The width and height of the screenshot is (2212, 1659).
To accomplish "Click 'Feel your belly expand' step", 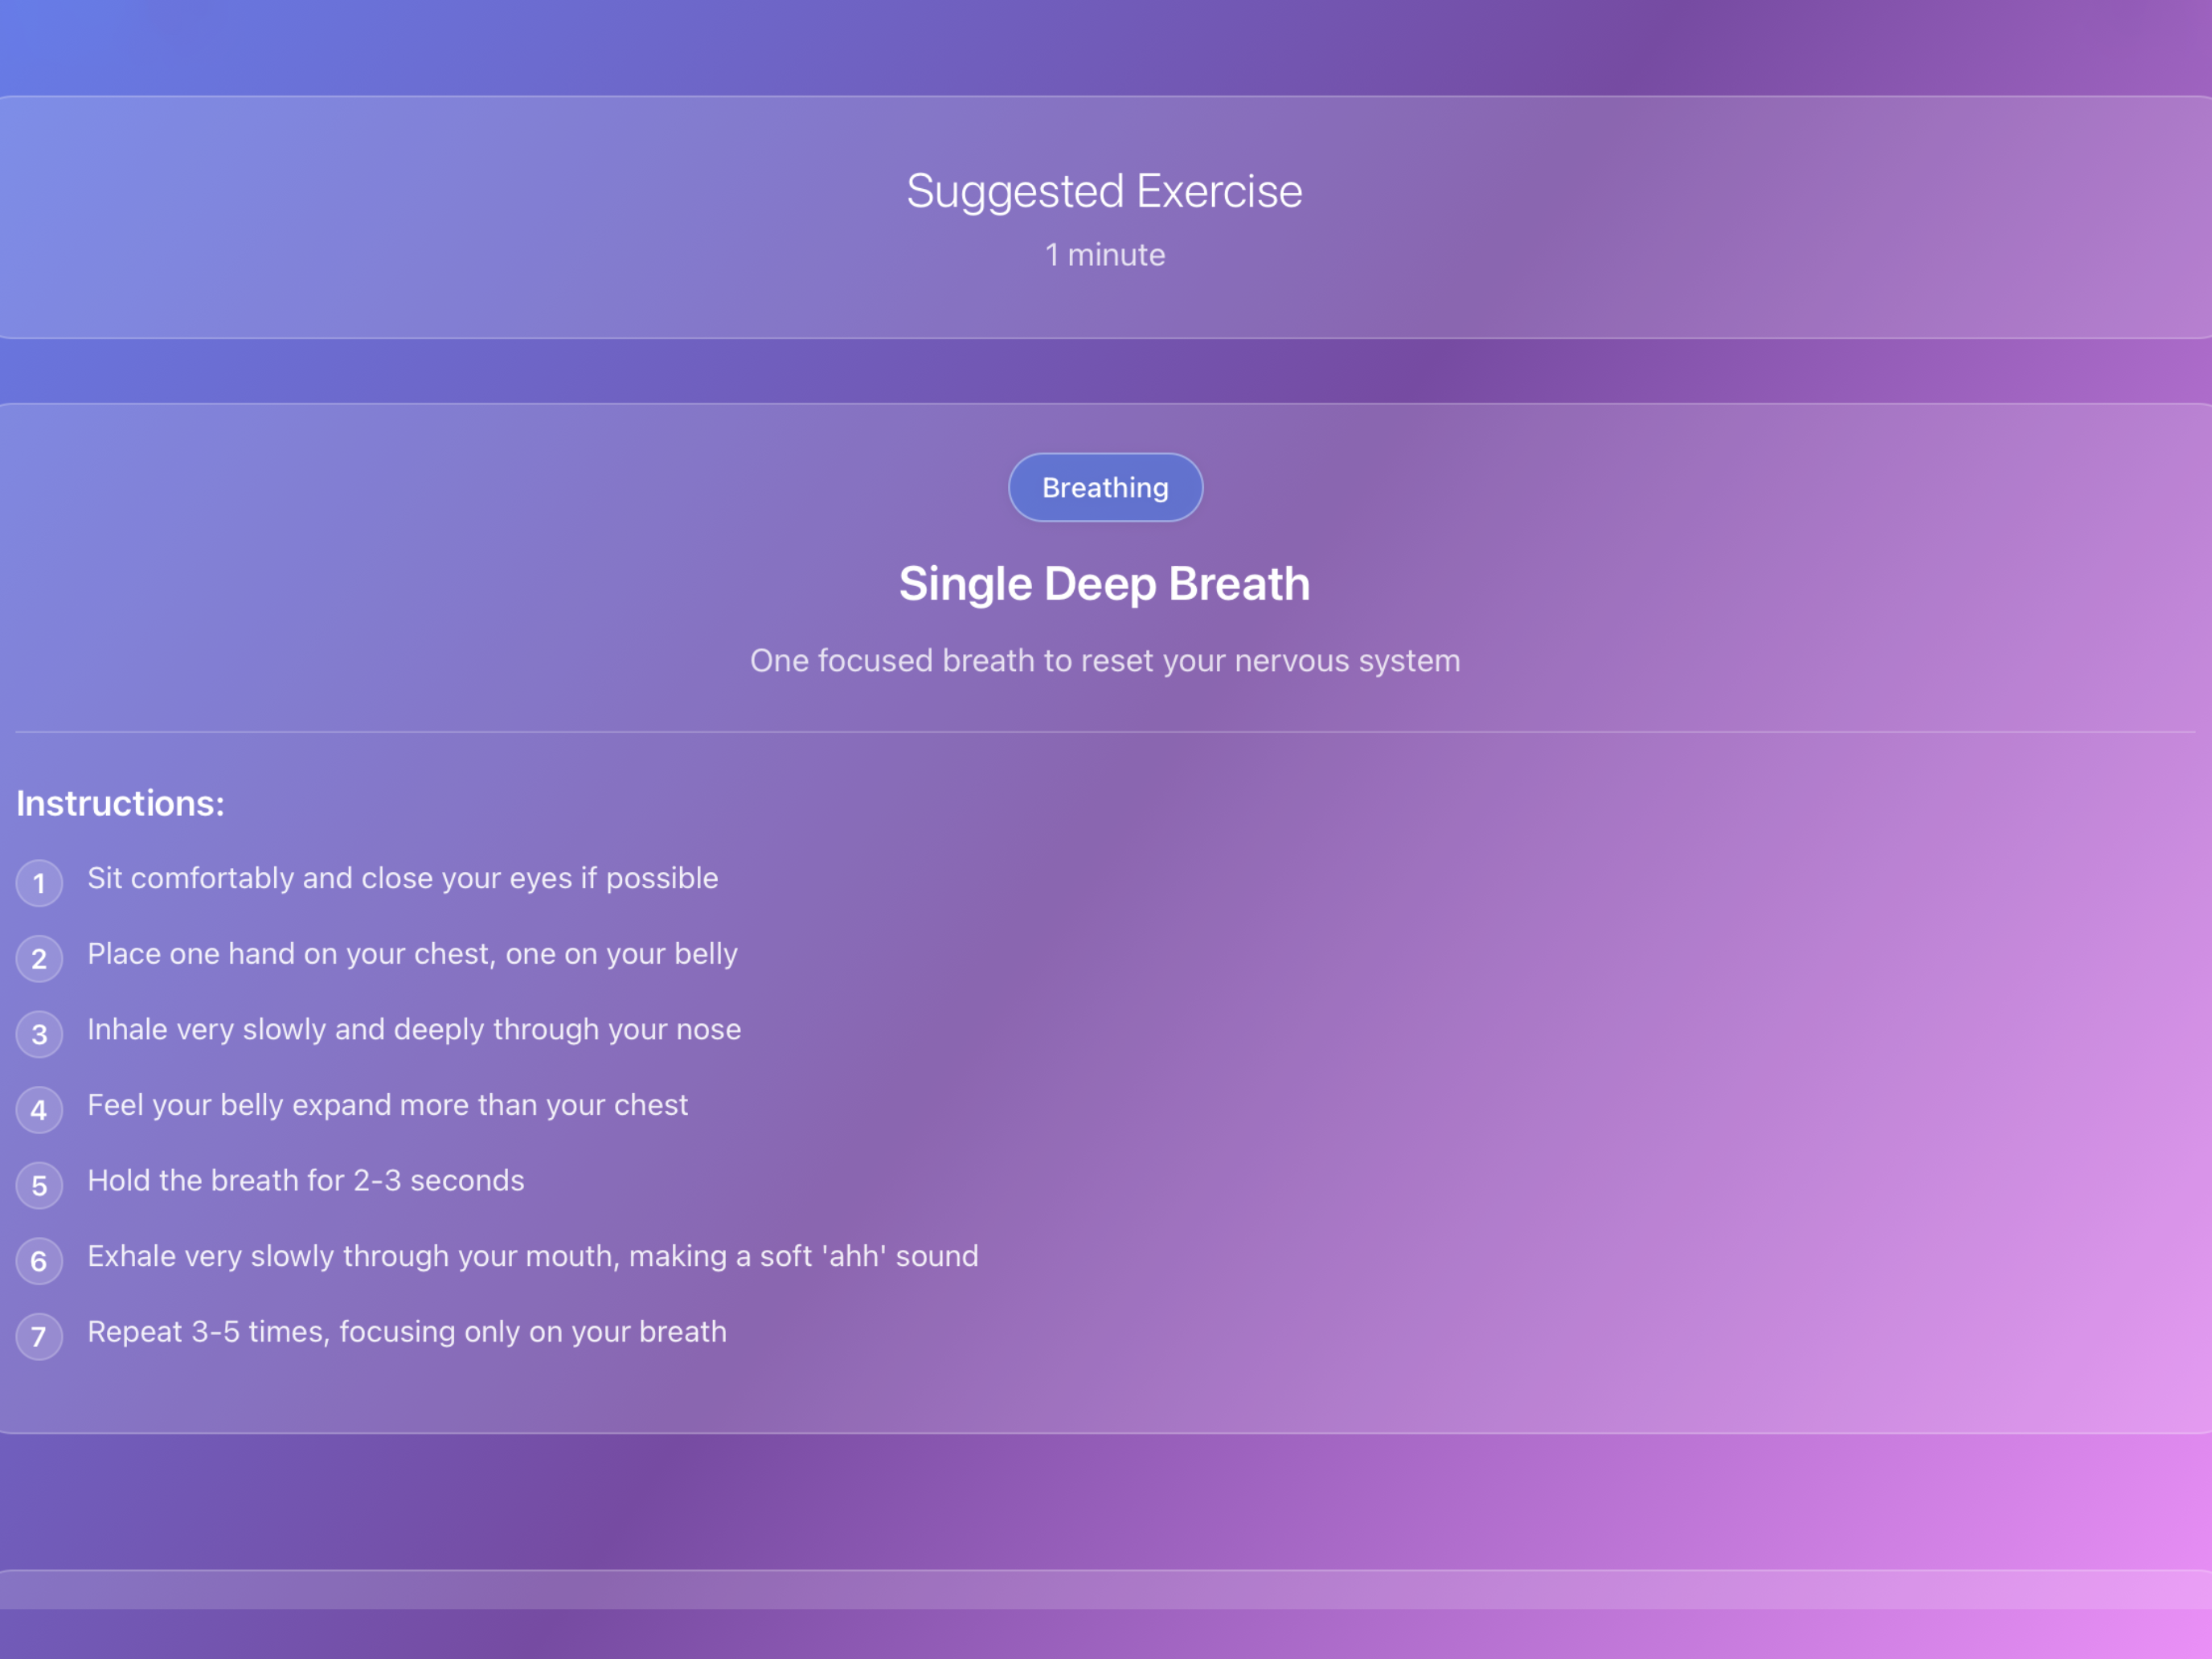I will 387,1105.
